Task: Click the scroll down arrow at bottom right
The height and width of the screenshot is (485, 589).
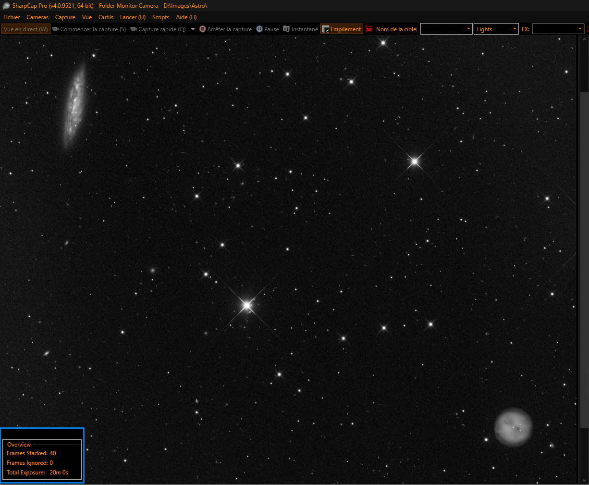Action: pos(584,480)
